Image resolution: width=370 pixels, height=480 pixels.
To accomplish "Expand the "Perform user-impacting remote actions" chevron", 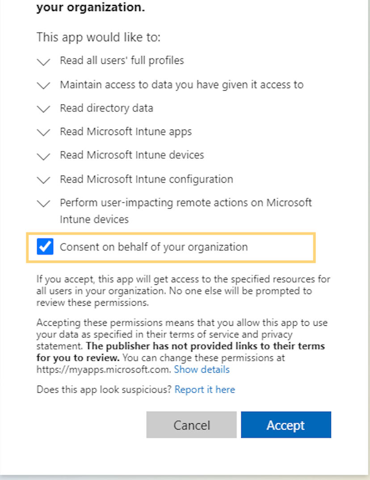I will click(43, 204).
